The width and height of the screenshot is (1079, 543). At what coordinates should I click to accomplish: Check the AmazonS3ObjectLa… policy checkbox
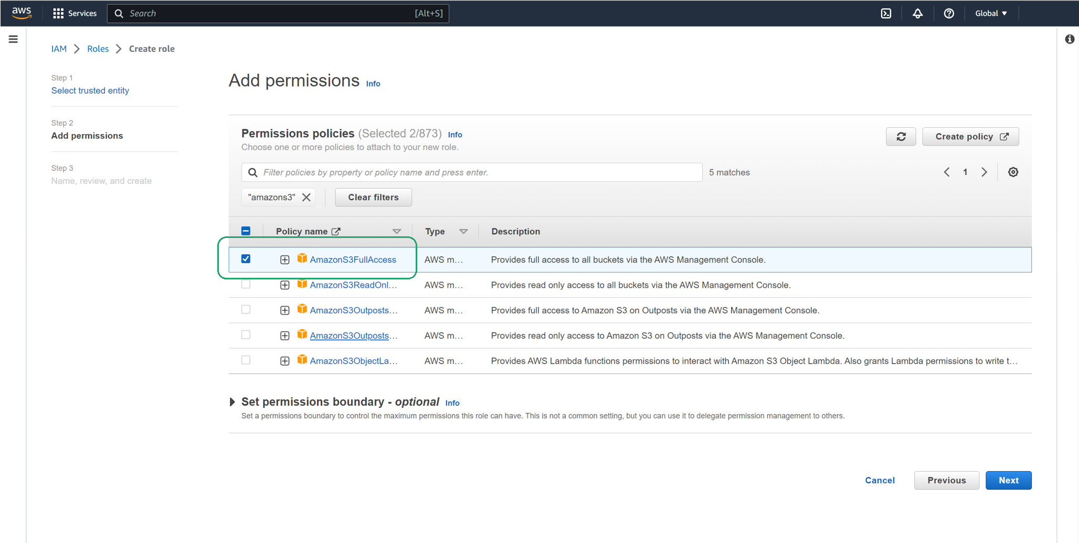pos(246,360)
